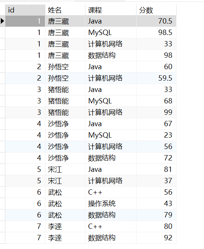Select name 猪悟能 in the MySQL 68 row
204x249 pixels.
point(65,101)
